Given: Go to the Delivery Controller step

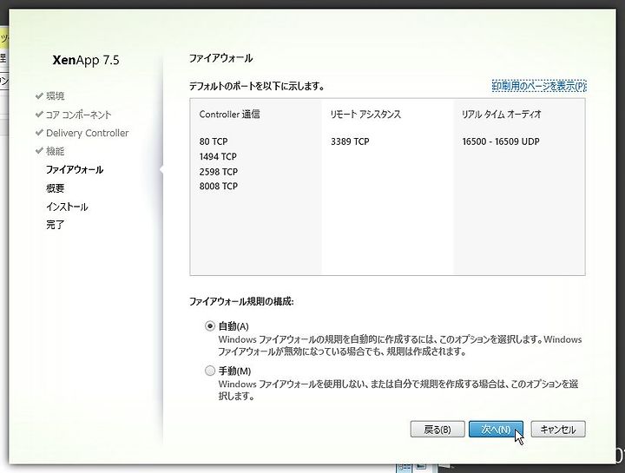Looking at the screenshot, I should point(88,133).
